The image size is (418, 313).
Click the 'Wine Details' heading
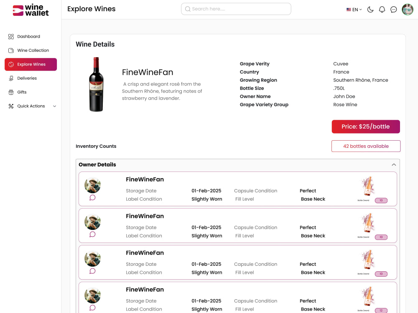[95, 44]
